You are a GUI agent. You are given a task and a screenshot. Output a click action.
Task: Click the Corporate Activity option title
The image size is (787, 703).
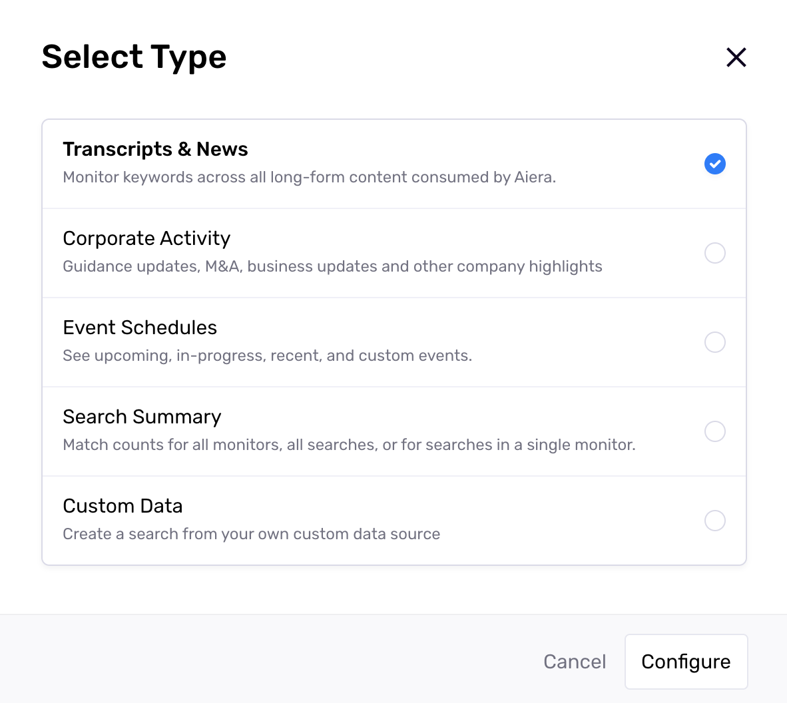point(146,238)
